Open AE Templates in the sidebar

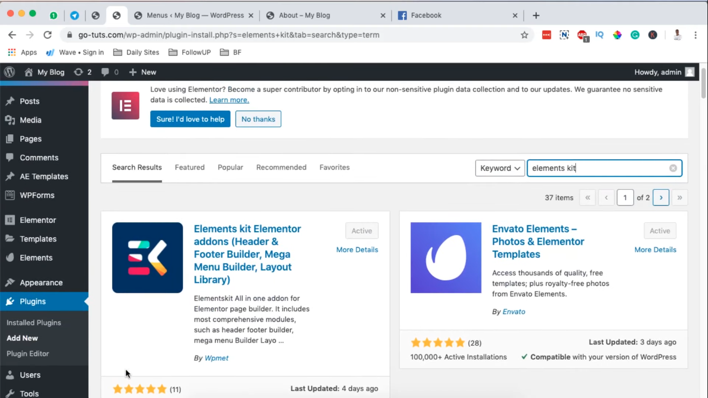coord(44,177)
